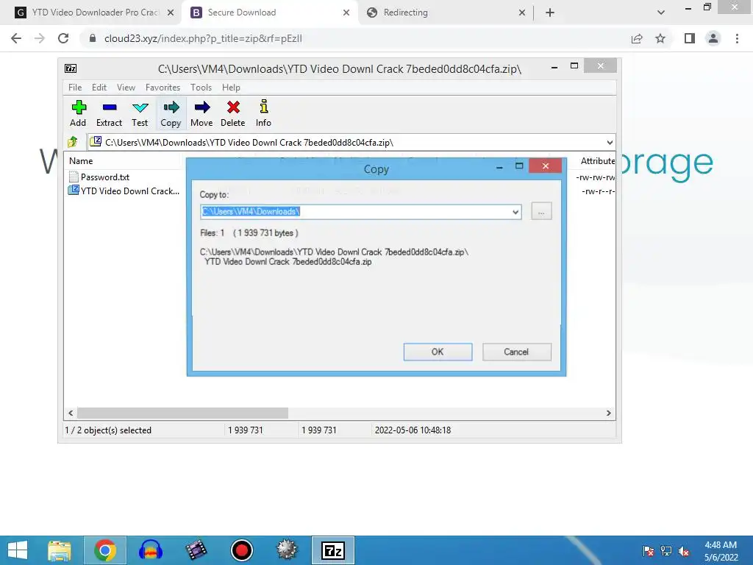Viewport: 753px width, 565px height.
Task: Open File Explorer from the taskbar
Action: tap(60, 550)
